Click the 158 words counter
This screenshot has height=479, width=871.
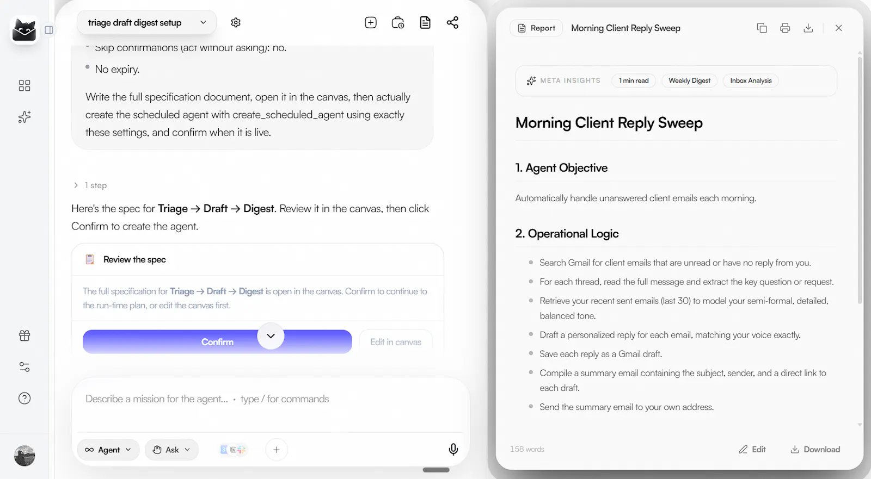(x=527, y=449)
